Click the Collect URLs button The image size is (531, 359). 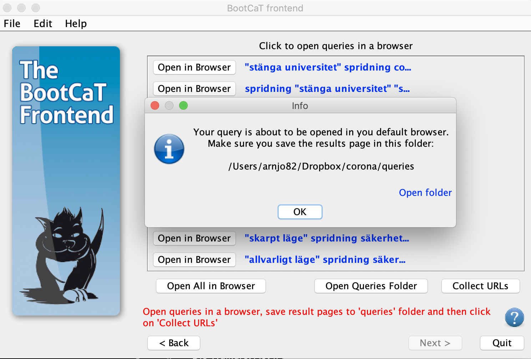coord(480,286)
